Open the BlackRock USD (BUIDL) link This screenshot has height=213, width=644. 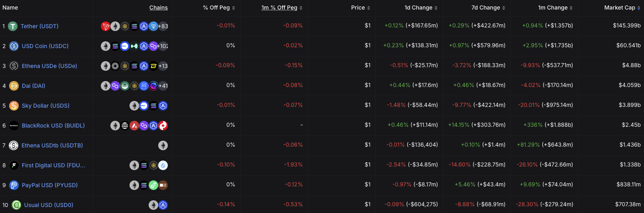(53, 126)
